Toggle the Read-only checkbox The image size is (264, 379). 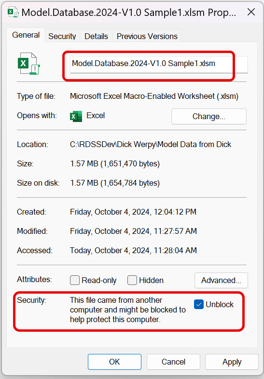75,280
